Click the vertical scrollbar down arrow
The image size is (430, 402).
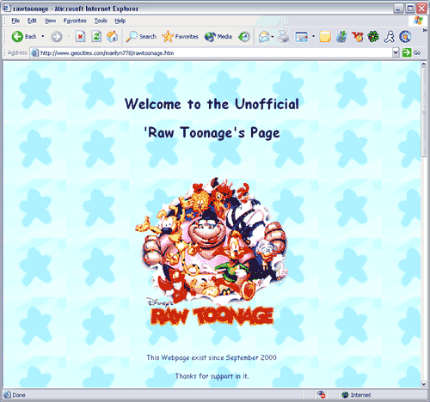click(424, 384)
